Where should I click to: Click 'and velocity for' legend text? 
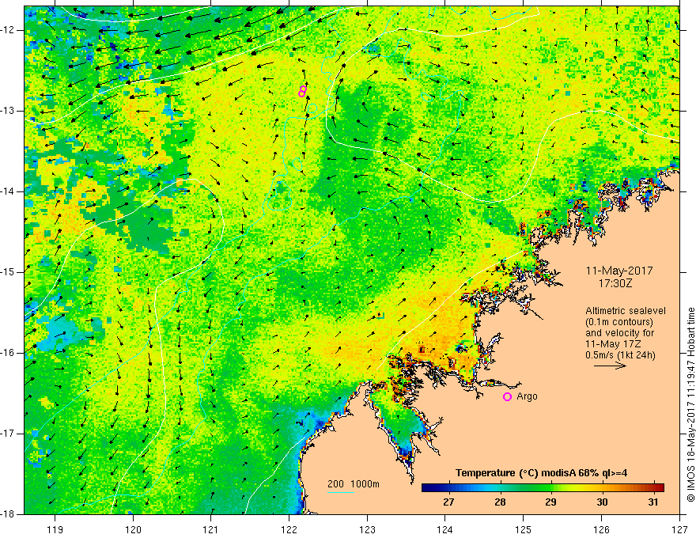[x=619, y=333]
